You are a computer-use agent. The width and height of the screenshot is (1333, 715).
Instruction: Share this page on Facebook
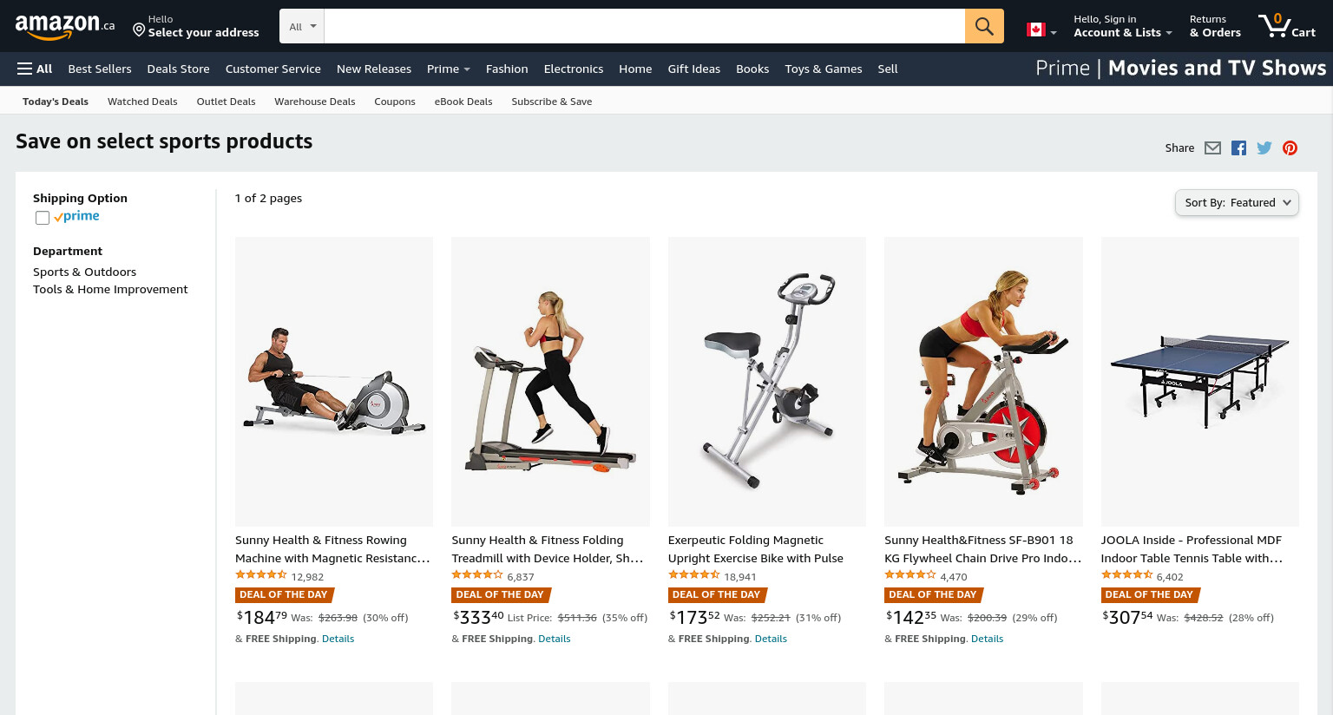(1238, 148)
